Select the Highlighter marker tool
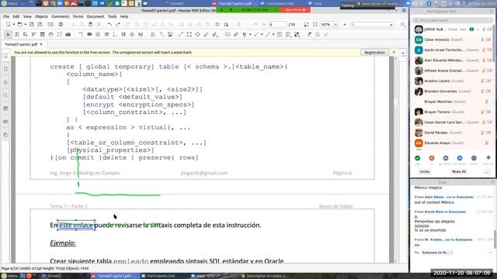 pyautogui.click(x=309, y=34)
